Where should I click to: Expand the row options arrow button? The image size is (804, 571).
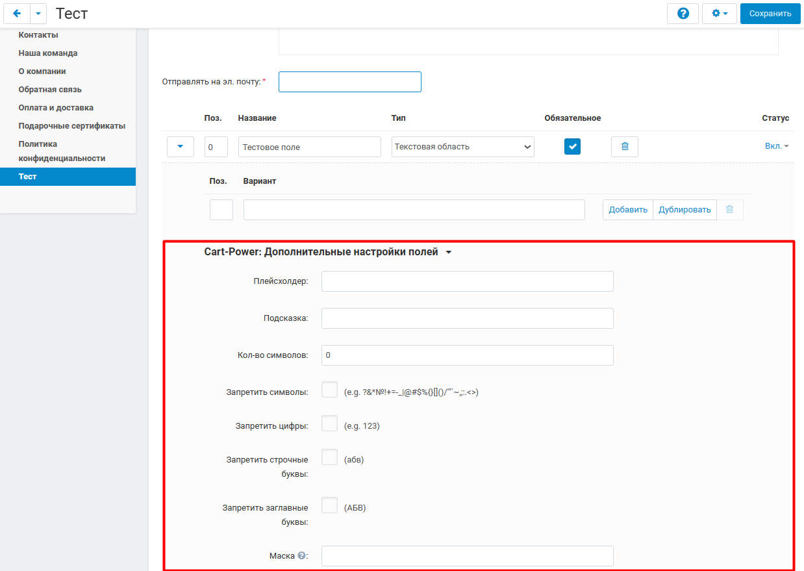point(181,147)
